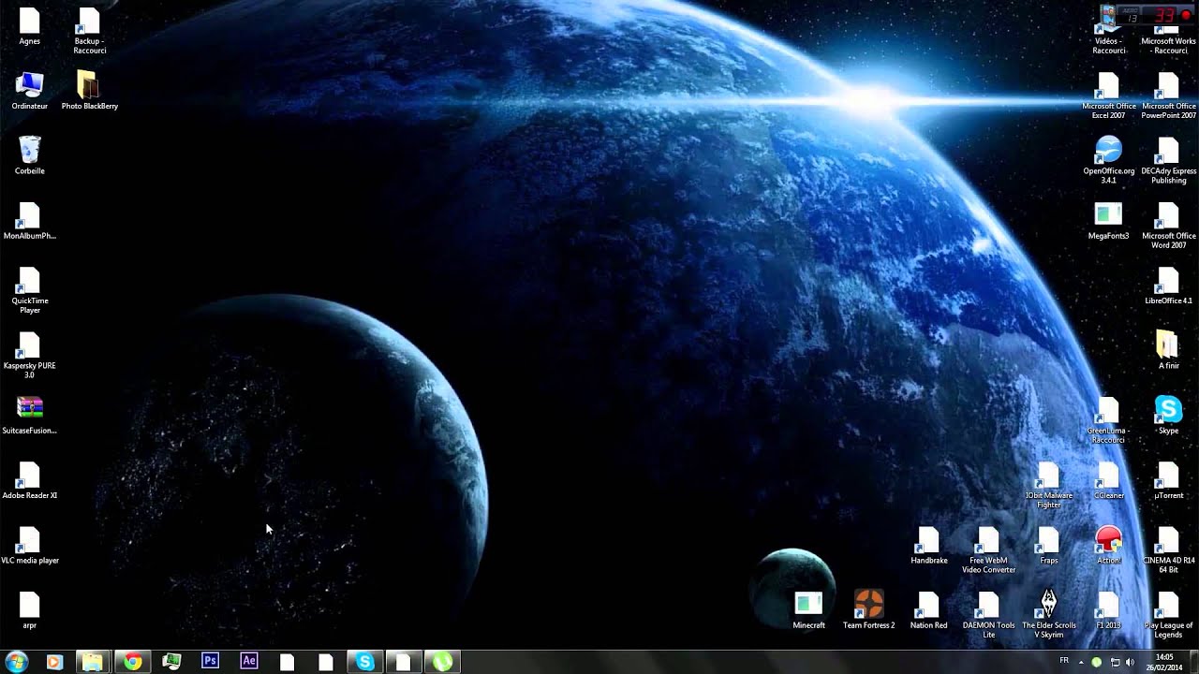The width and height of the screenshot is (1199, 674).
Task: Open green phone app in taskbar
Action: pyautogui.click(x=441, y=662)
